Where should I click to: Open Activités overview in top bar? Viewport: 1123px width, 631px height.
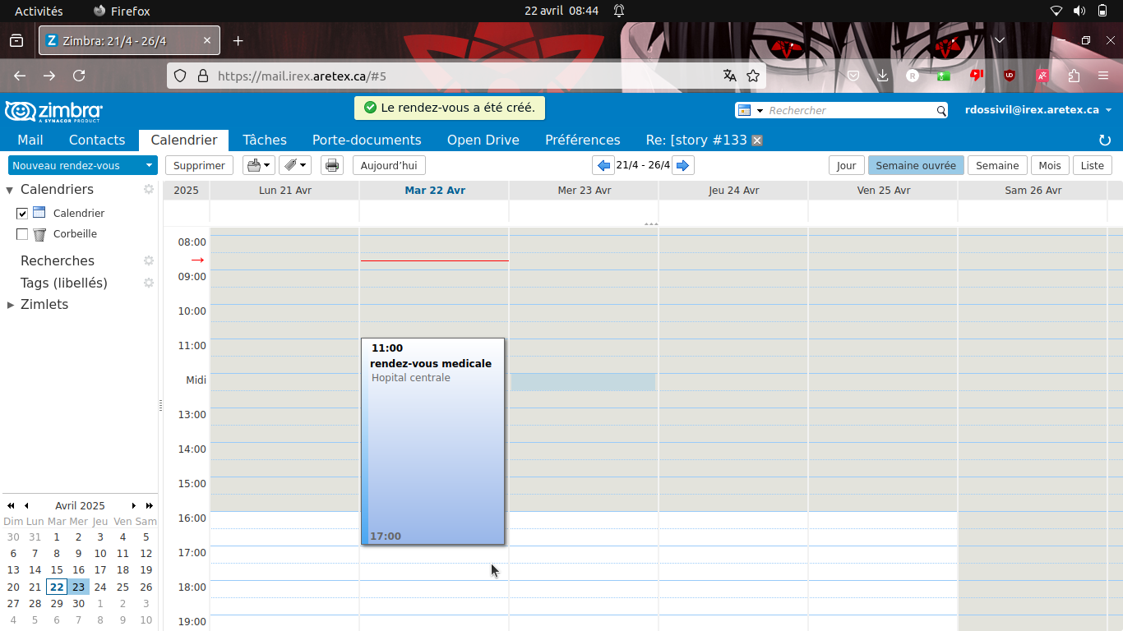click(x=39, y=11)
